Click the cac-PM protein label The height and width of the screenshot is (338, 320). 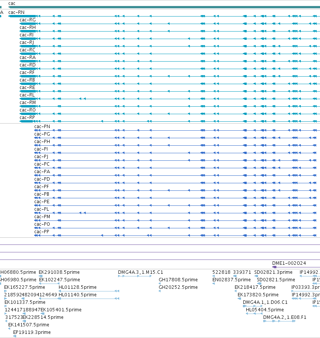coord(42,217)
